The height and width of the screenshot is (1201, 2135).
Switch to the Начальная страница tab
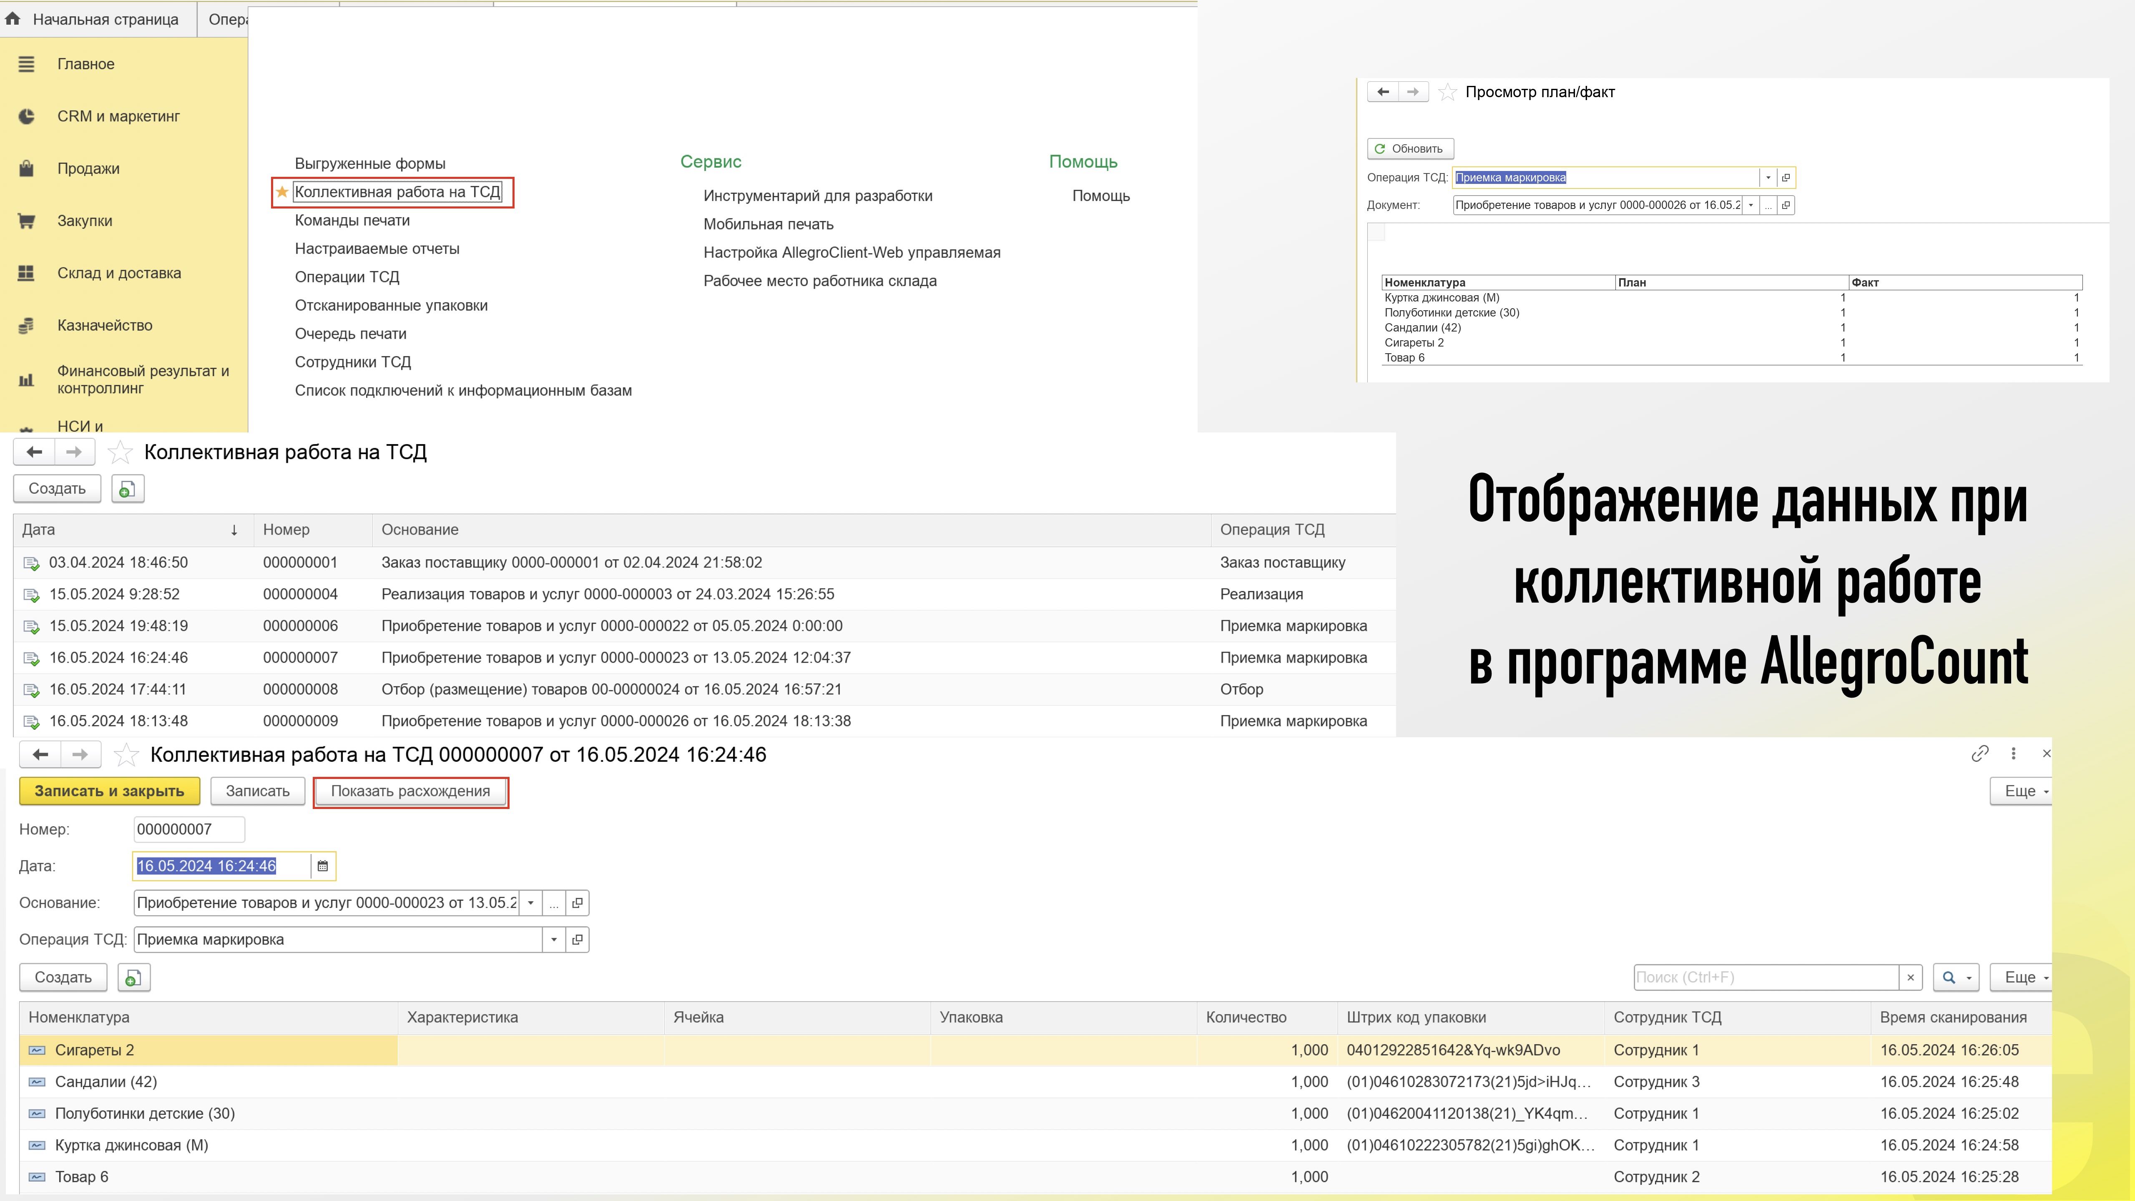[x=98, y=19]
